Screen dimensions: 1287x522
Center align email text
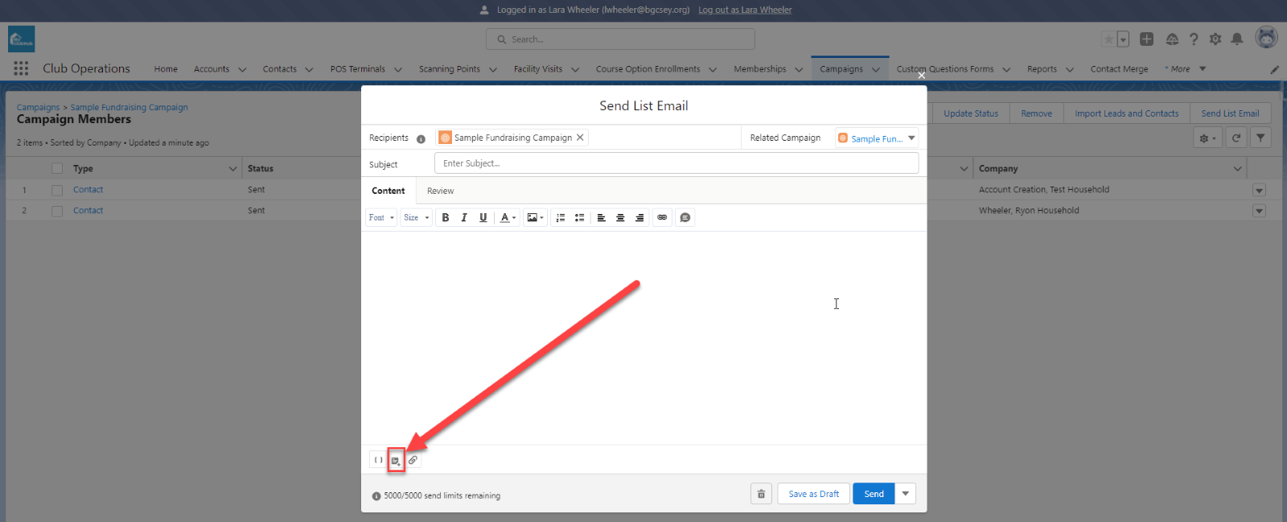[x=620, y=218]
